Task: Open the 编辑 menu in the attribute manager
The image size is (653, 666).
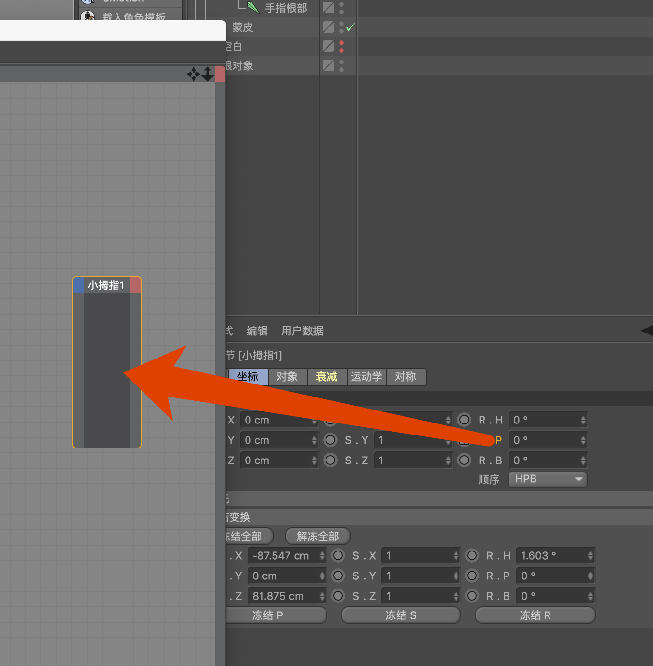Action: pyautogui.click(x=257, y=331)
